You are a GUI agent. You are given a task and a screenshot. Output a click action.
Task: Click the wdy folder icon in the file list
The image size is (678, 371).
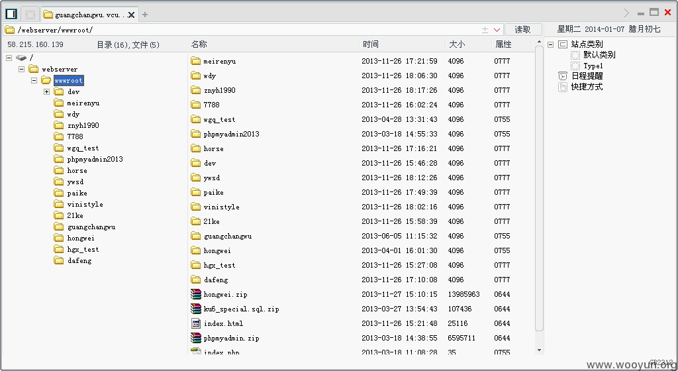pos(196,76)
